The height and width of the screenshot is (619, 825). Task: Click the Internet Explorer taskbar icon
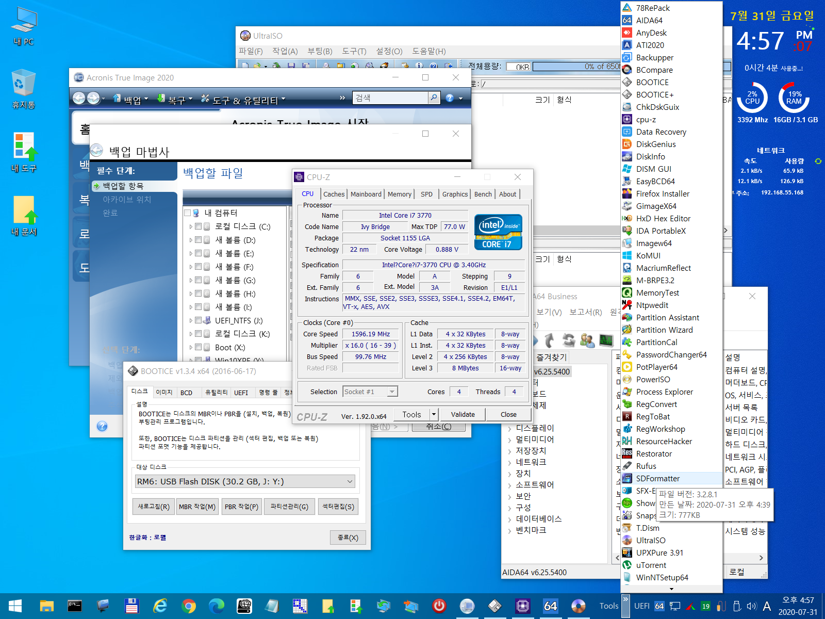[x=160, y=606]
